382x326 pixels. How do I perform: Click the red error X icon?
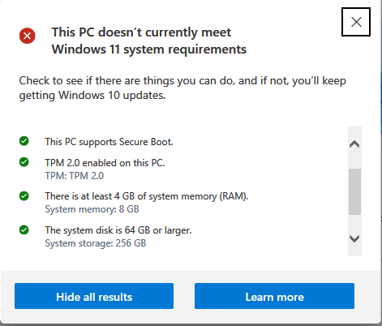27,36
